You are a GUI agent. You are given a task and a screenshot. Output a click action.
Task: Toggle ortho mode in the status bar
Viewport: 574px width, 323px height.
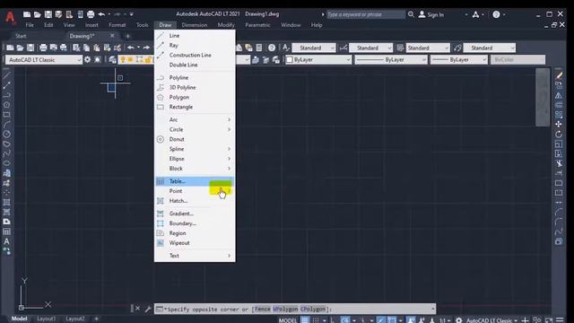(333, 320)
